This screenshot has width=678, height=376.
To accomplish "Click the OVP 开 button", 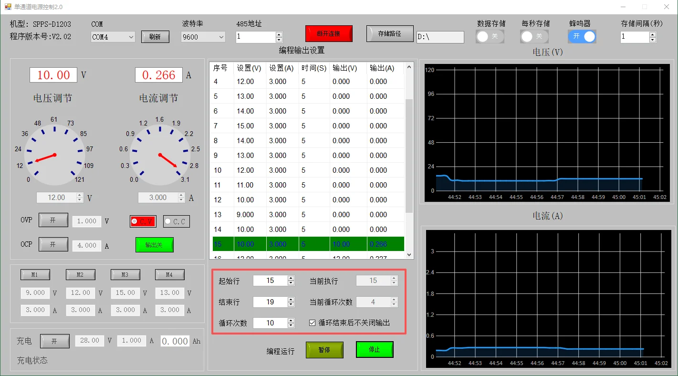I will (x=53, y=220).
